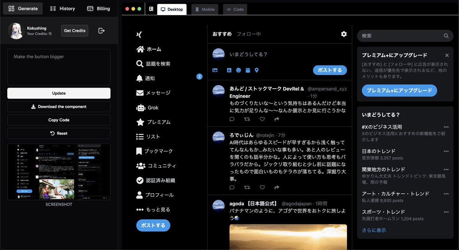Open the robot icon for Grok
459x250 pixels.
pos(141,108)
